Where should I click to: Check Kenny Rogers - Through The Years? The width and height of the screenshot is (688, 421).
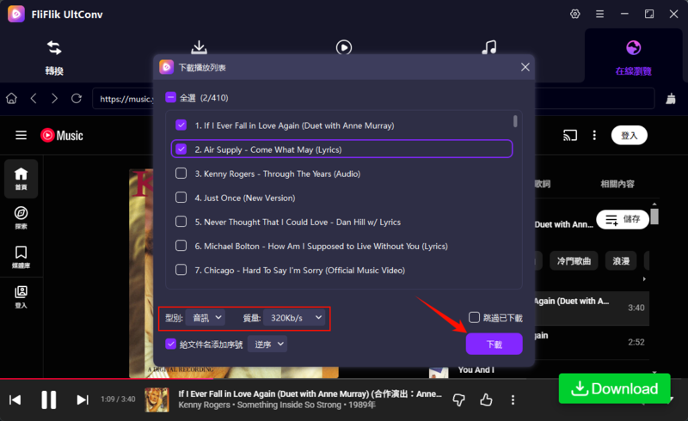[x=181, y=173]
